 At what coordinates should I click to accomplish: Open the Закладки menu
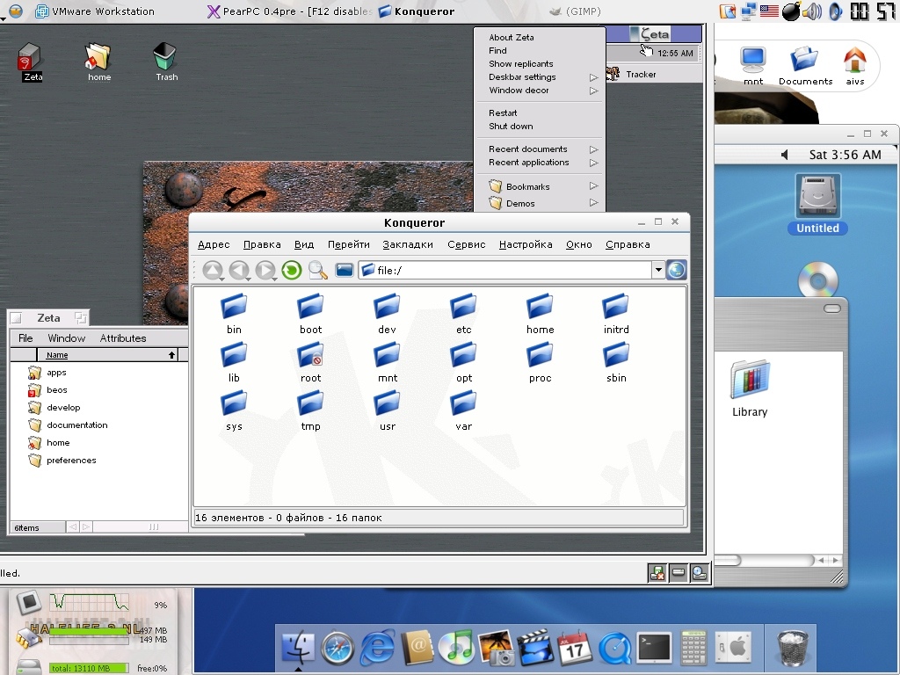point(408,244)
